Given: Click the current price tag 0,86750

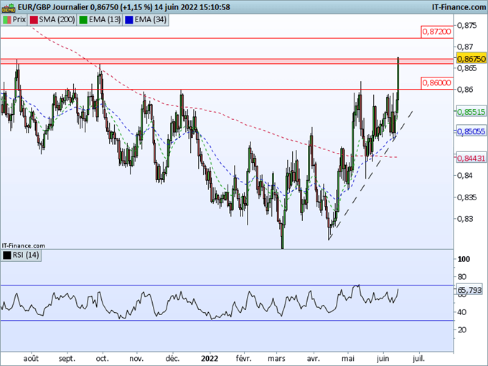Looking at the screenshot, I should coord(471,59).
